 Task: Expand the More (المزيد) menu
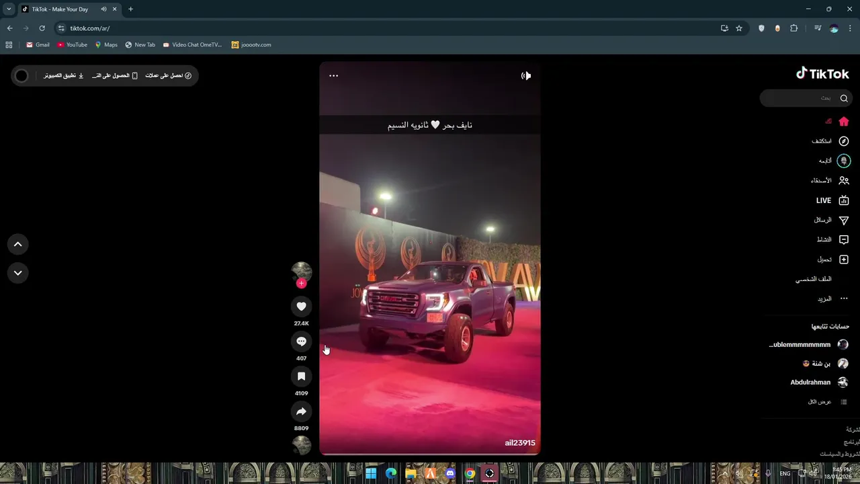pos(833,298)
